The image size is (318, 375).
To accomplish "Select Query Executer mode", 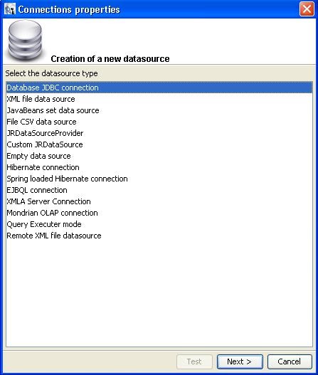I will coord(159,224).
